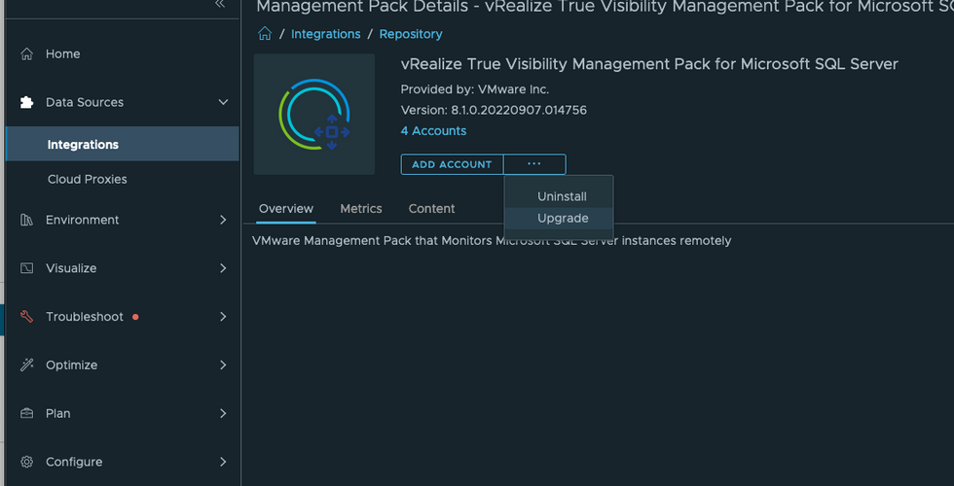Image resolution: width=954 pixels, height=486 pixels.
Task: Open the 4 Accounts link
Action: point(433,131)
